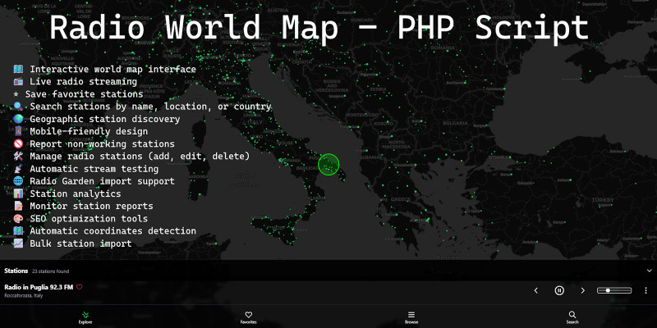This screenshot has width=657, height=328.
Task: Click the globe icon beside Radio Garden import
Action: pos(18,181)
